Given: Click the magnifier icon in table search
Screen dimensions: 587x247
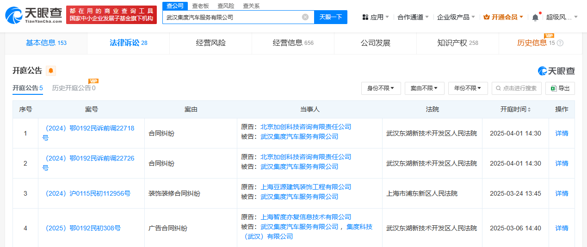Looking at the screenshot, I should [499, 88].
